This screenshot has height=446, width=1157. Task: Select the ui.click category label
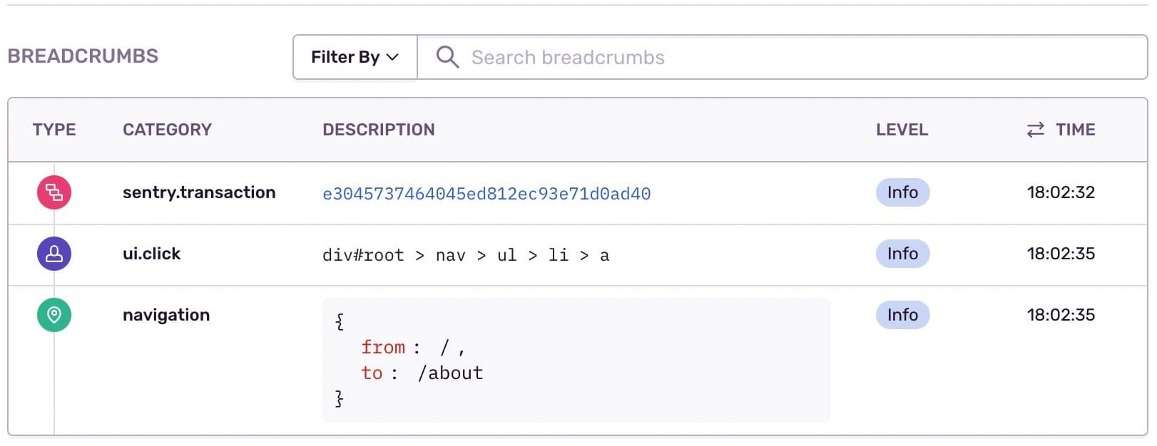pos(151,254)
